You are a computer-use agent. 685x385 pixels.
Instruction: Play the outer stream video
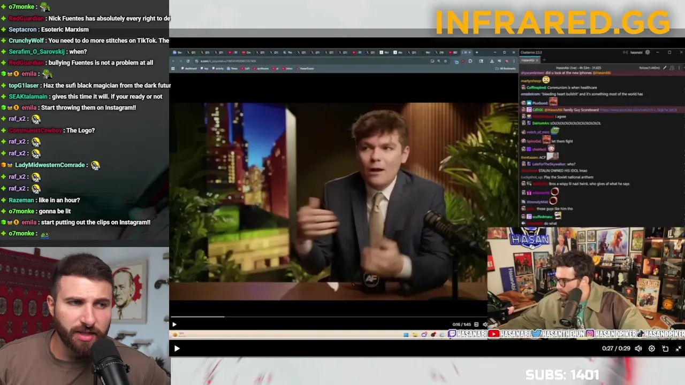point(177,349)
